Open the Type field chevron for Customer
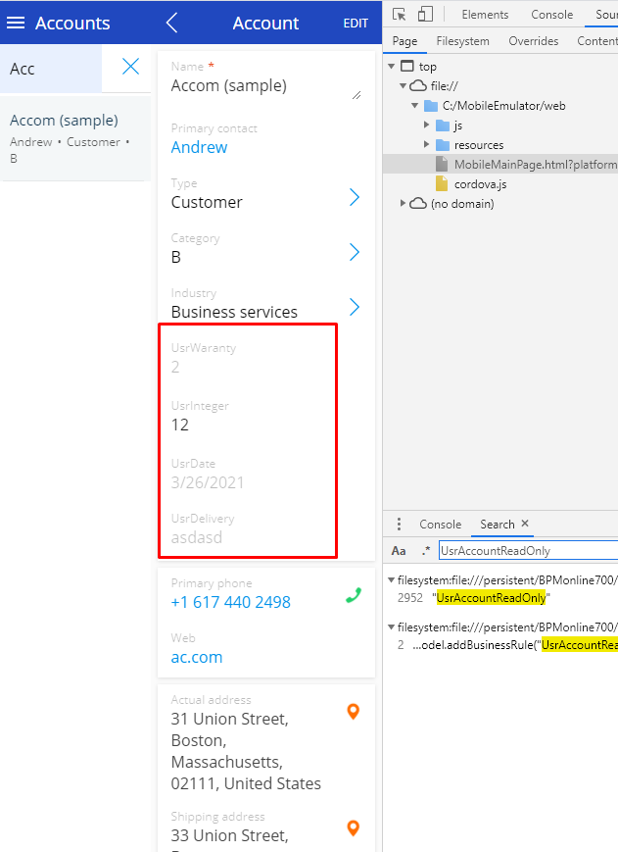Screen dimensions: 618x852 tap(355, 197)
